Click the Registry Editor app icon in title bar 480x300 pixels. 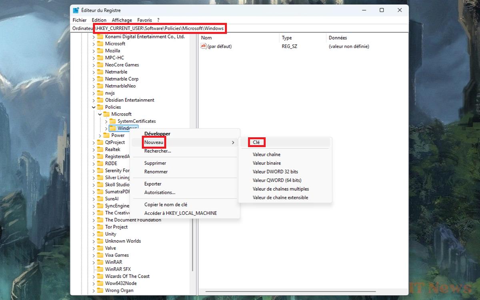(x=76, y=10)
